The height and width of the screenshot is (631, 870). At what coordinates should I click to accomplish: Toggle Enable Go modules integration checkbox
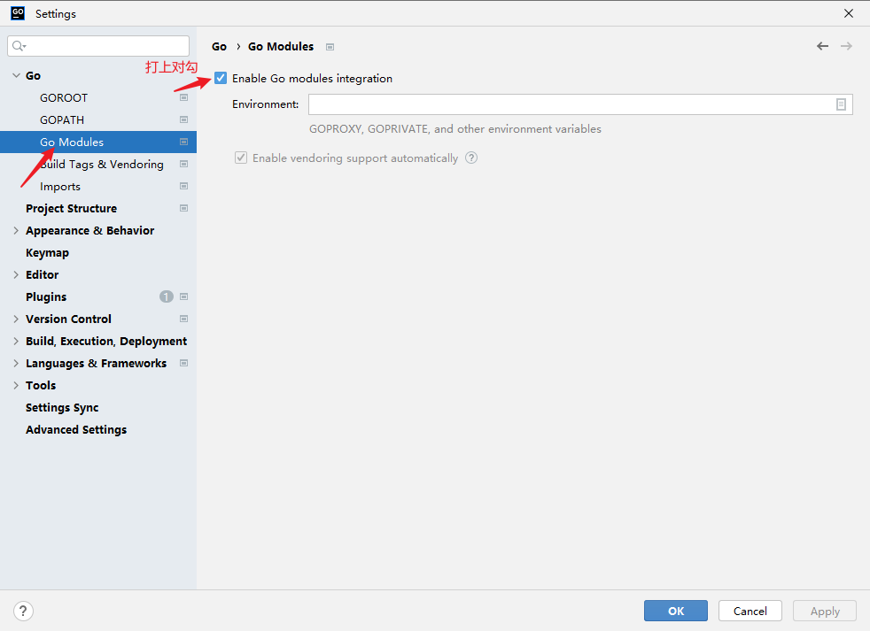[221, 78]
